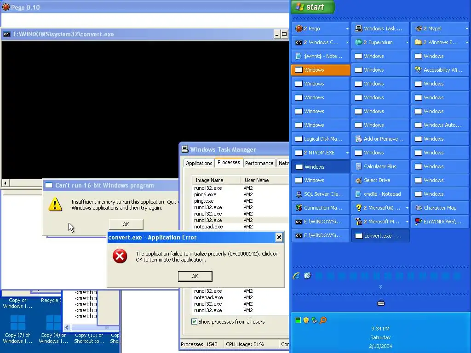Open the Accessibility Wizard taskbar button
The width and height of the screenshot is (471, 353).
pos(440,70)
